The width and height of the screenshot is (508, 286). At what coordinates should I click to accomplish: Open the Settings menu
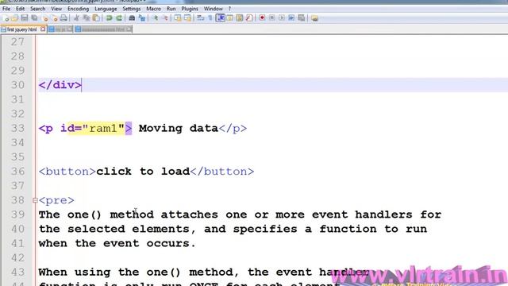tap(132, 9)
